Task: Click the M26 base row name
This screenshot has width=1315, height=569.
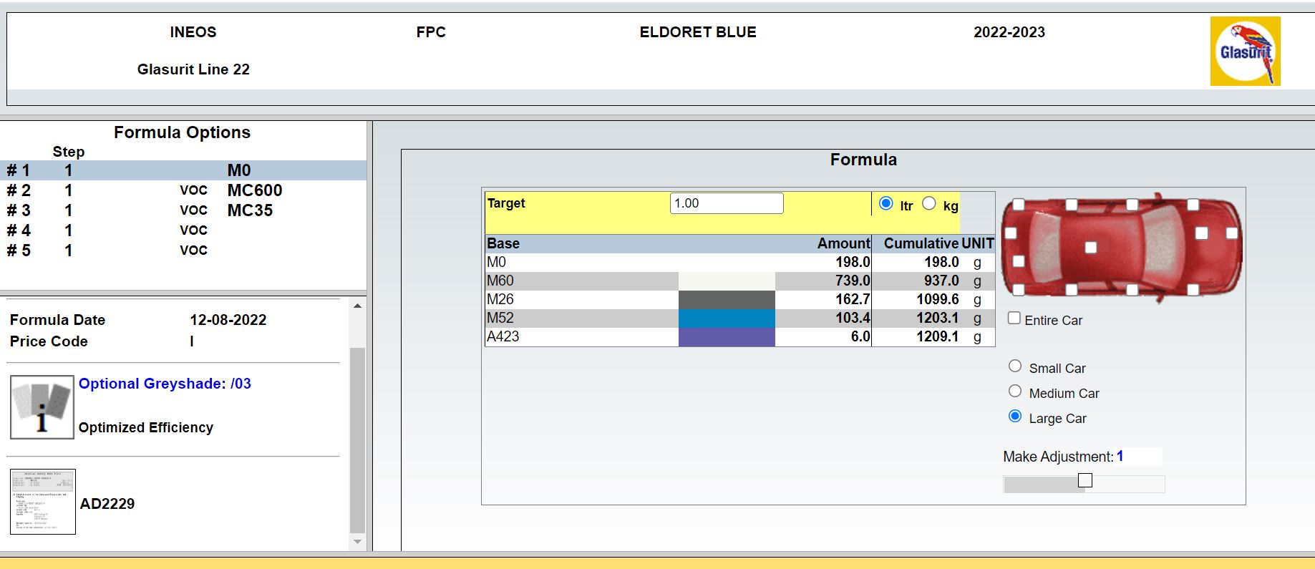Action: [500, 299]
